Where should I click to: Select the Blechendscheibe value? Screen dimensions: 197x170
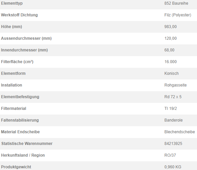click(x=180, y=132)
